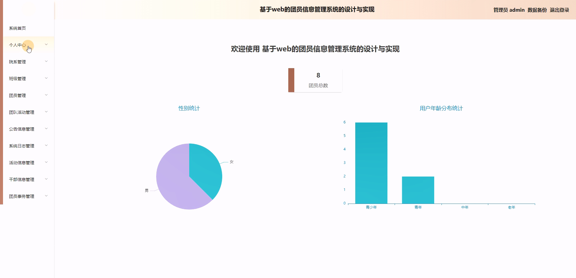576x278 pixels.
Task: Expand the 院系管理 menu
Action: coord(17,62)
